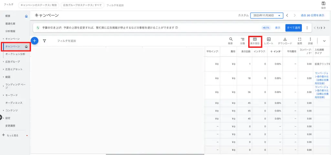Click the 展開 expand table icon
Screen dimensions: 331x155
300,41
